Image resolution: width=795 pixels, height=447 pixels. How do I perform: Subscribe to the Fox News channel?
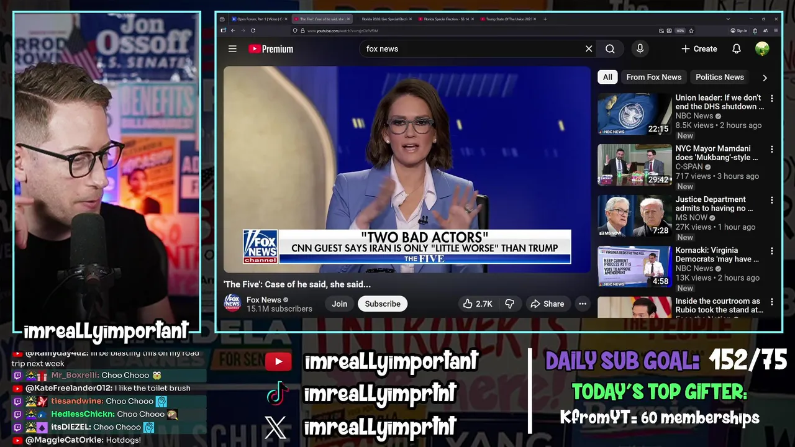[x=383, y=304]
